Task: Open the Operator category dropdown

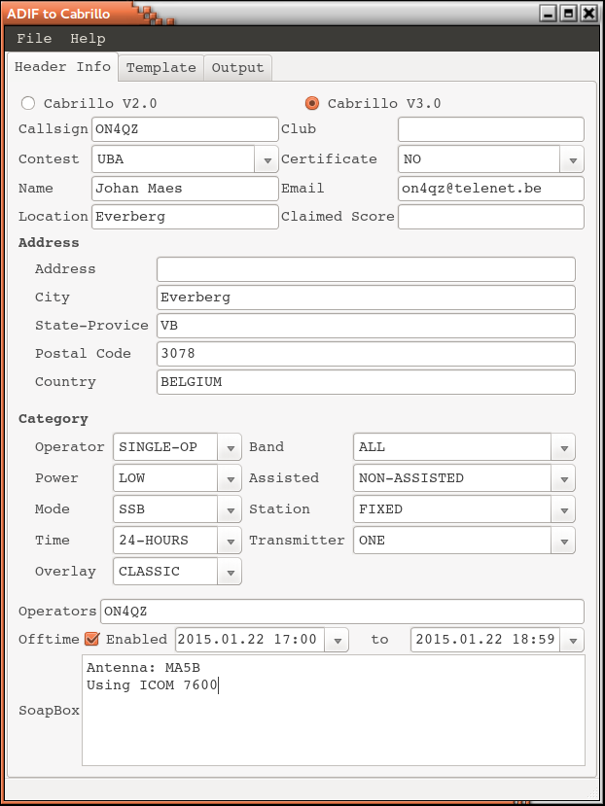Action: 231,448
